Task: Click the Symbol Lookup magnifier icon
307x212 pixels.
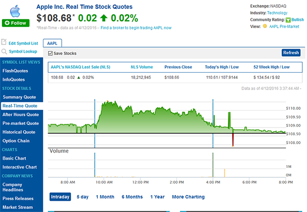Action: (4, 52)
